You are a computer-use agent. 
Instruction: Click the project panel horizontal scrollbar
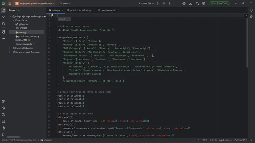pos(13,137)
